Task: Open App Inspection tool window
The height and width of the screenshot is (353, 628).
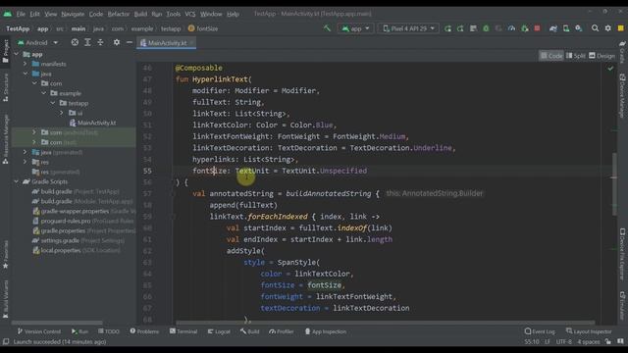Action: (325, 331)
